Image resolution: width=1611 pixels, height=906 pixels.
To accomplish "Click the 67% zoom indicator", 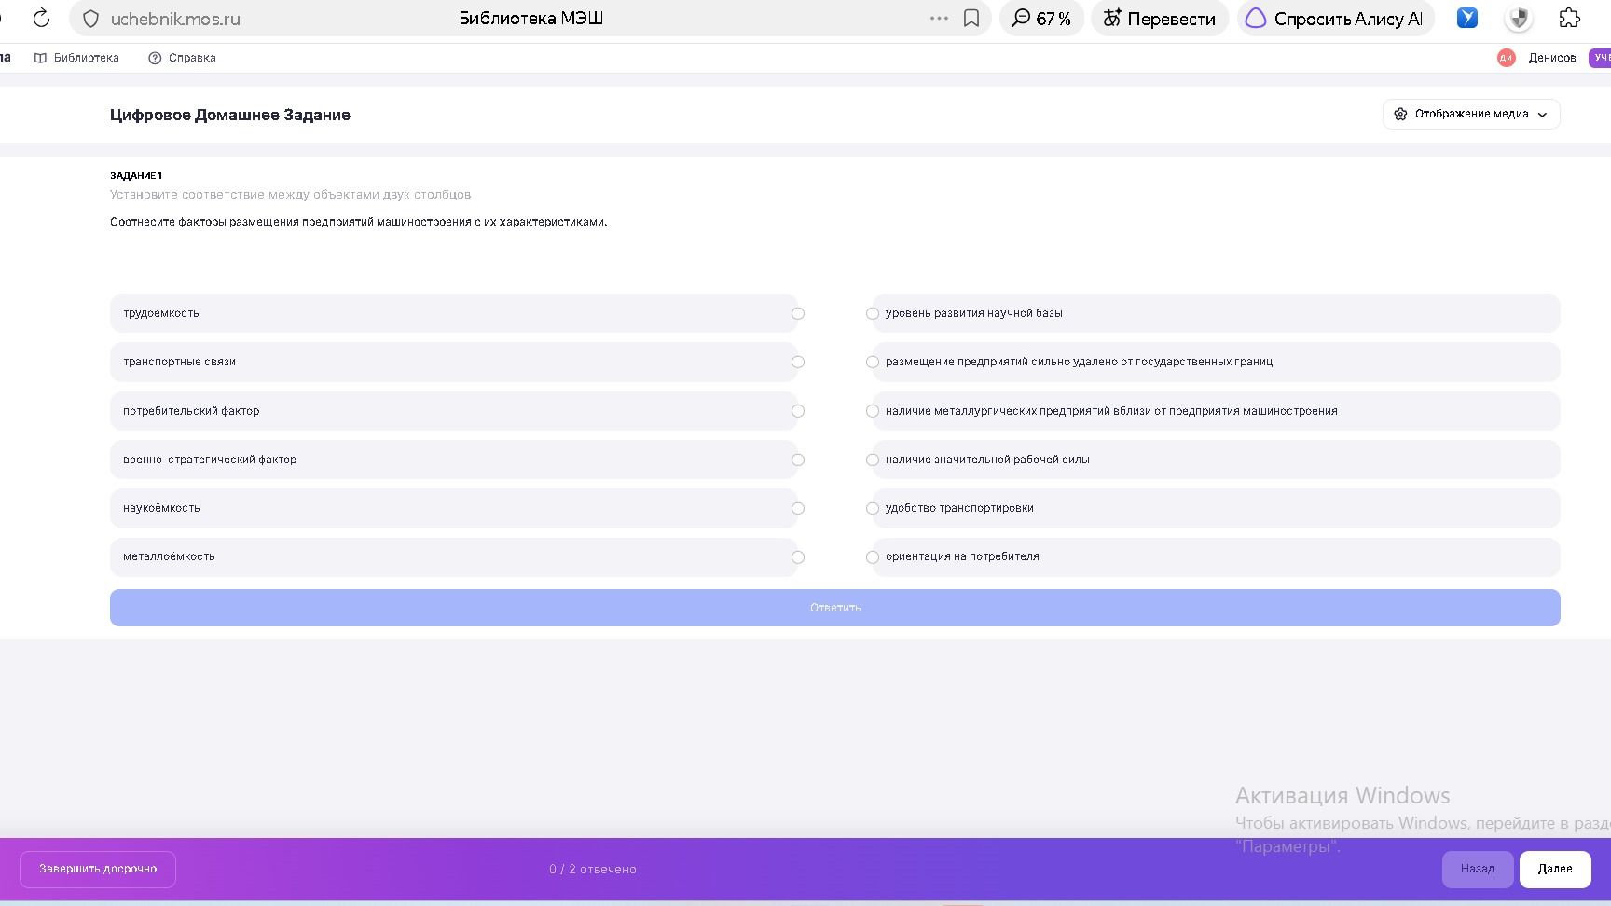I will click(1041, 19).
